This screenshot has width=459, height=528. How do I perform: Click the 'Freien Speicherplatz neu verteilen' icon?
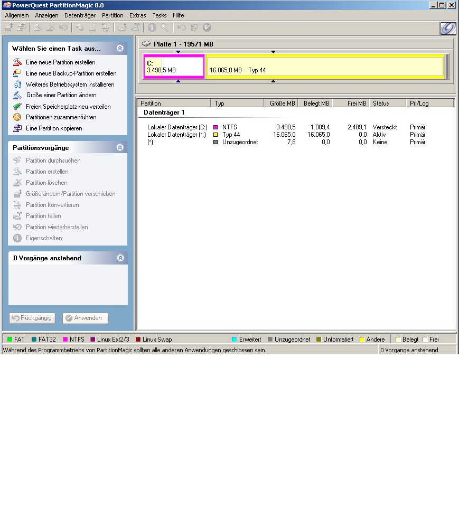[x=17, y=107]
